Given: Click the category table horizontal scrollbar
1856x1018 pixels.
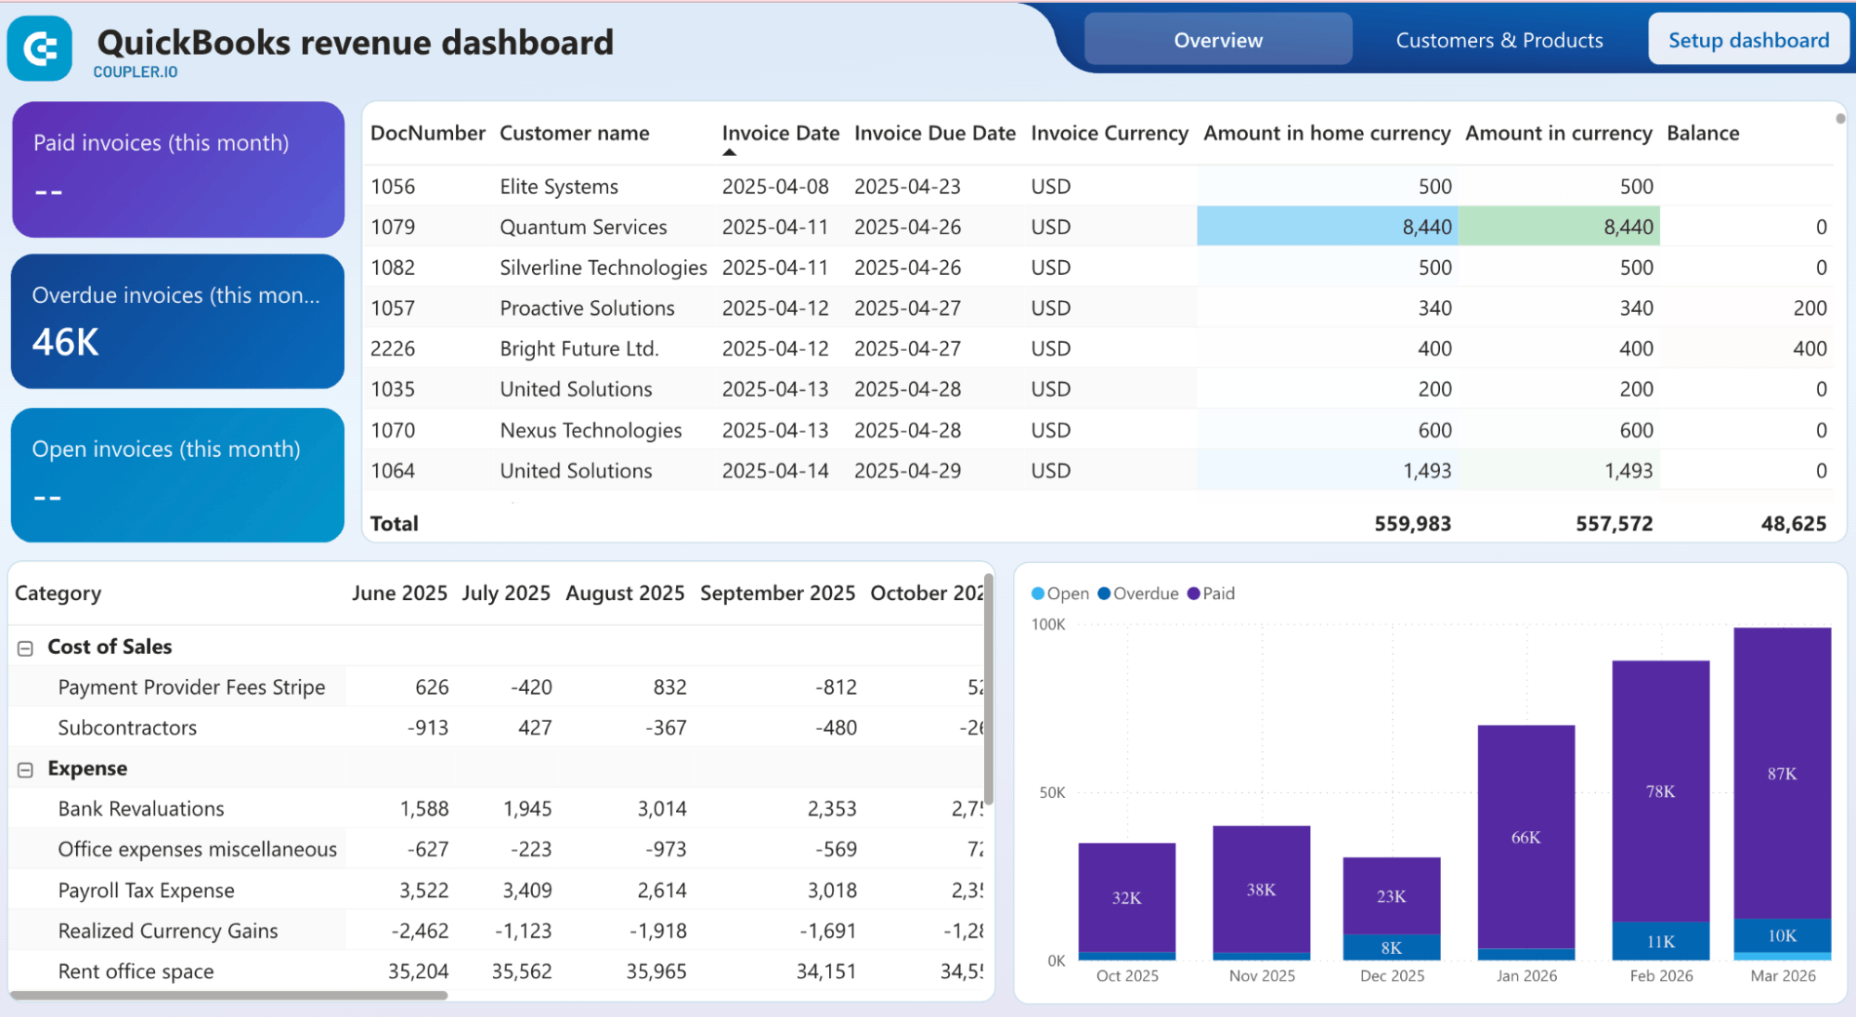Looking at the screenshot, I should coord(229,995).
